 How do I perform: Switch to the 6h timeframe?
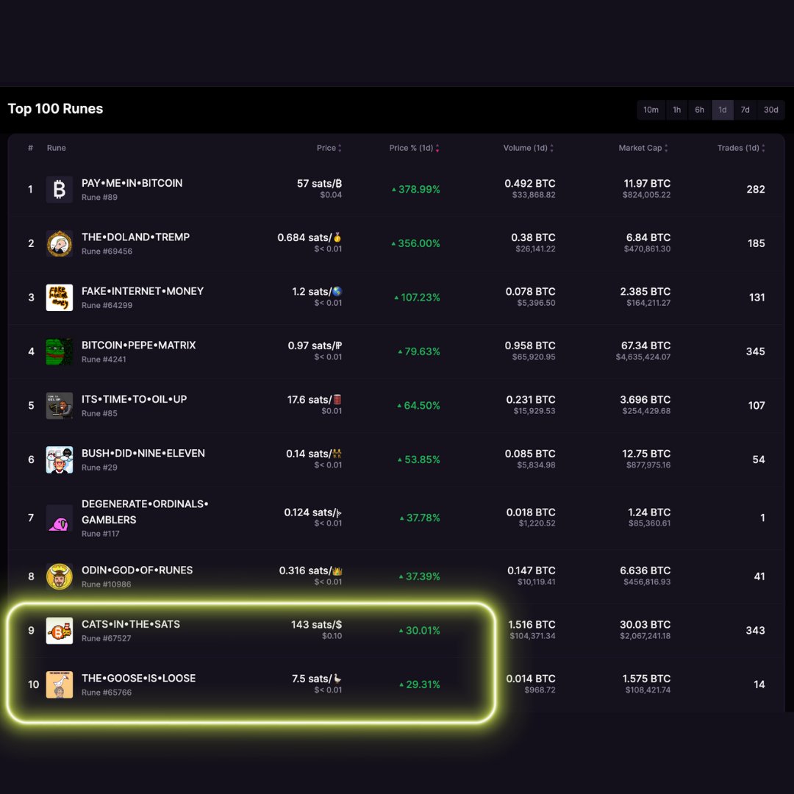point(699,110)
